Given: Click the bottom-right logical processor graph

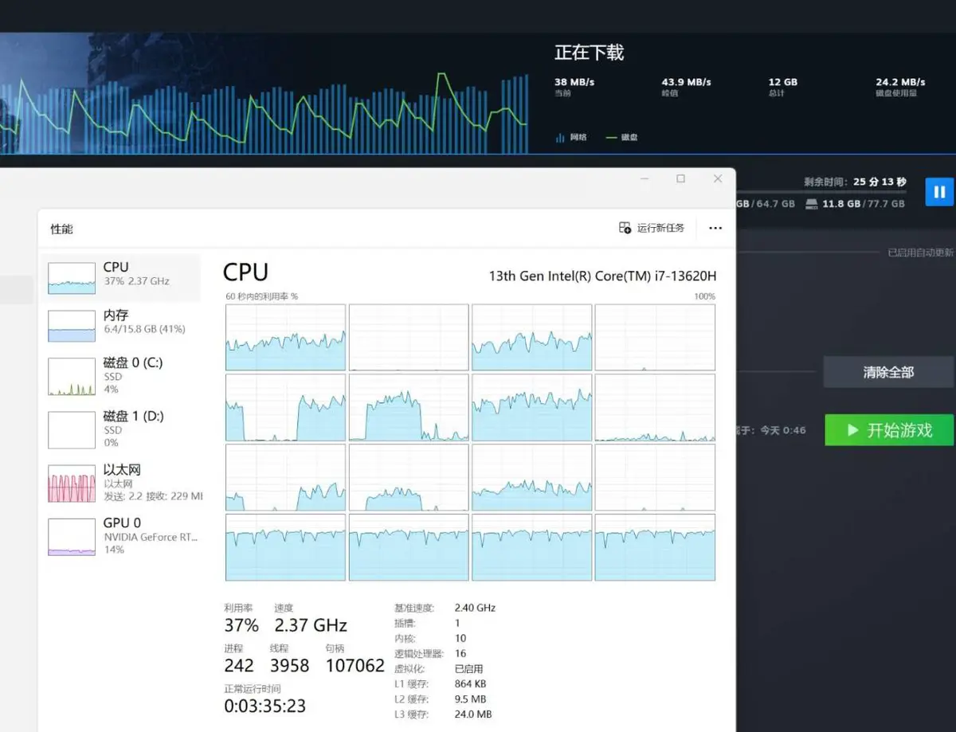Looking at the screenshot, I should [x=654, y=547].
